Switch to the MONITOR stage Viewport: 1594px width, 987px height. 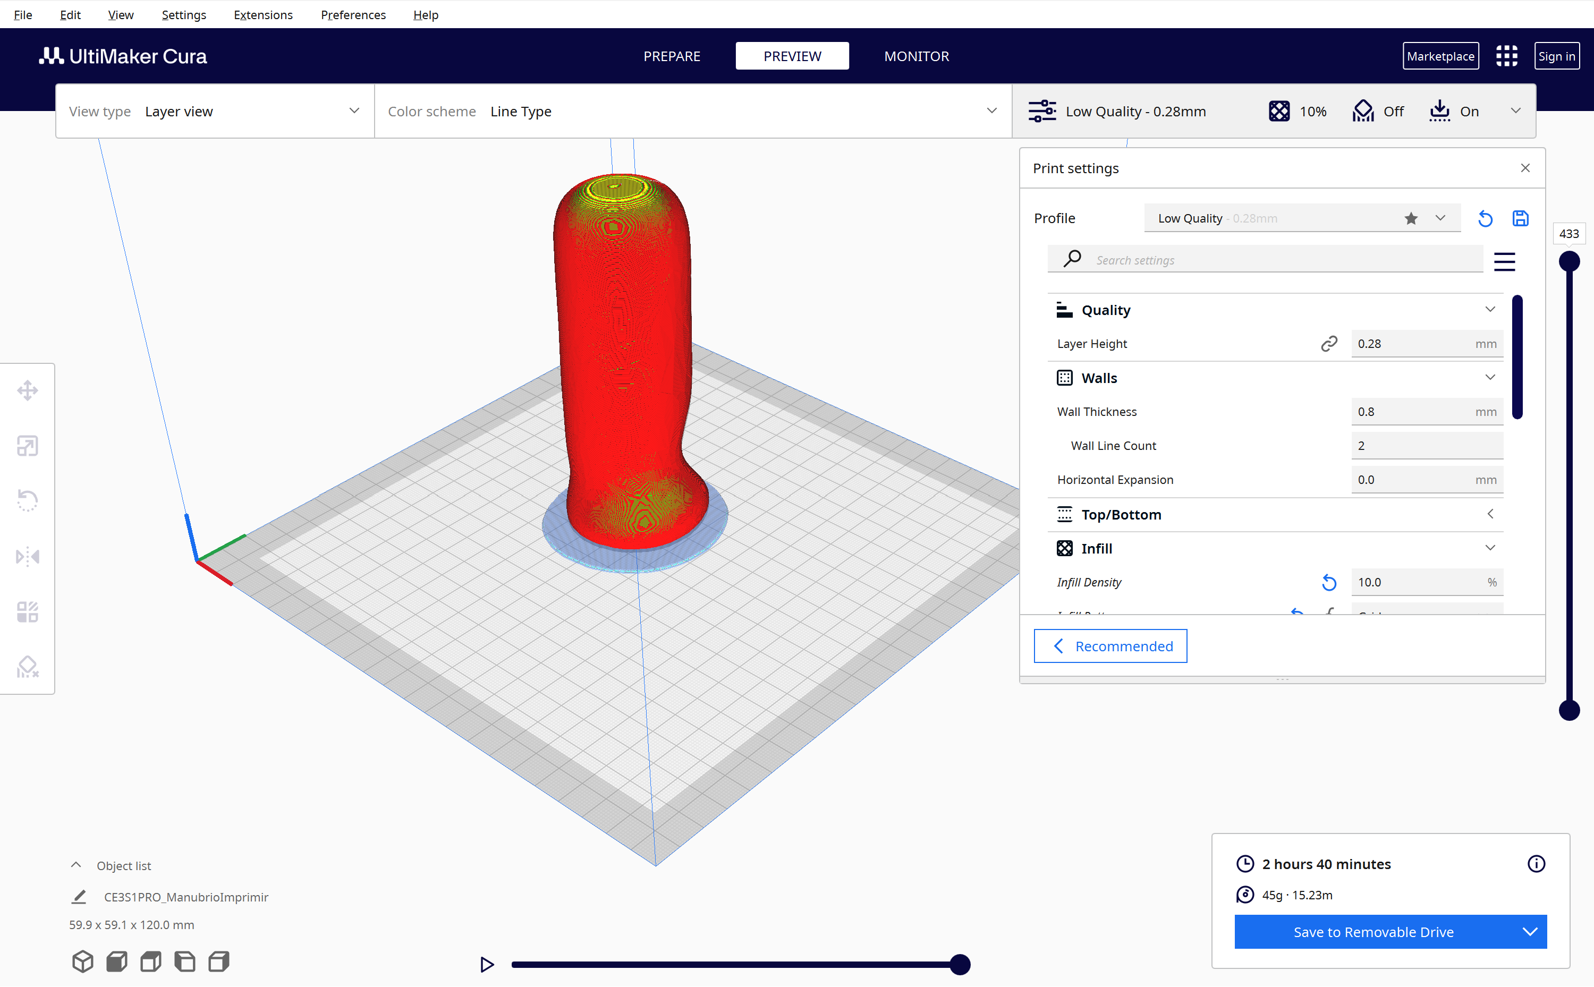click(x=917, y=56)
